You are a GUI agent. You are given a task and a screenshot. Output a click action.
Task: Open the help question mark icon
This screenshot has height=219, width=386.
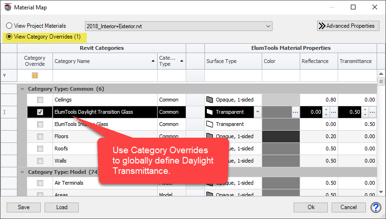(x=376, y=207)
